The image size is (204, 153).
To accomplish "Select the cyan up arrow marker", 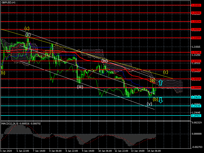I will 161,83.
